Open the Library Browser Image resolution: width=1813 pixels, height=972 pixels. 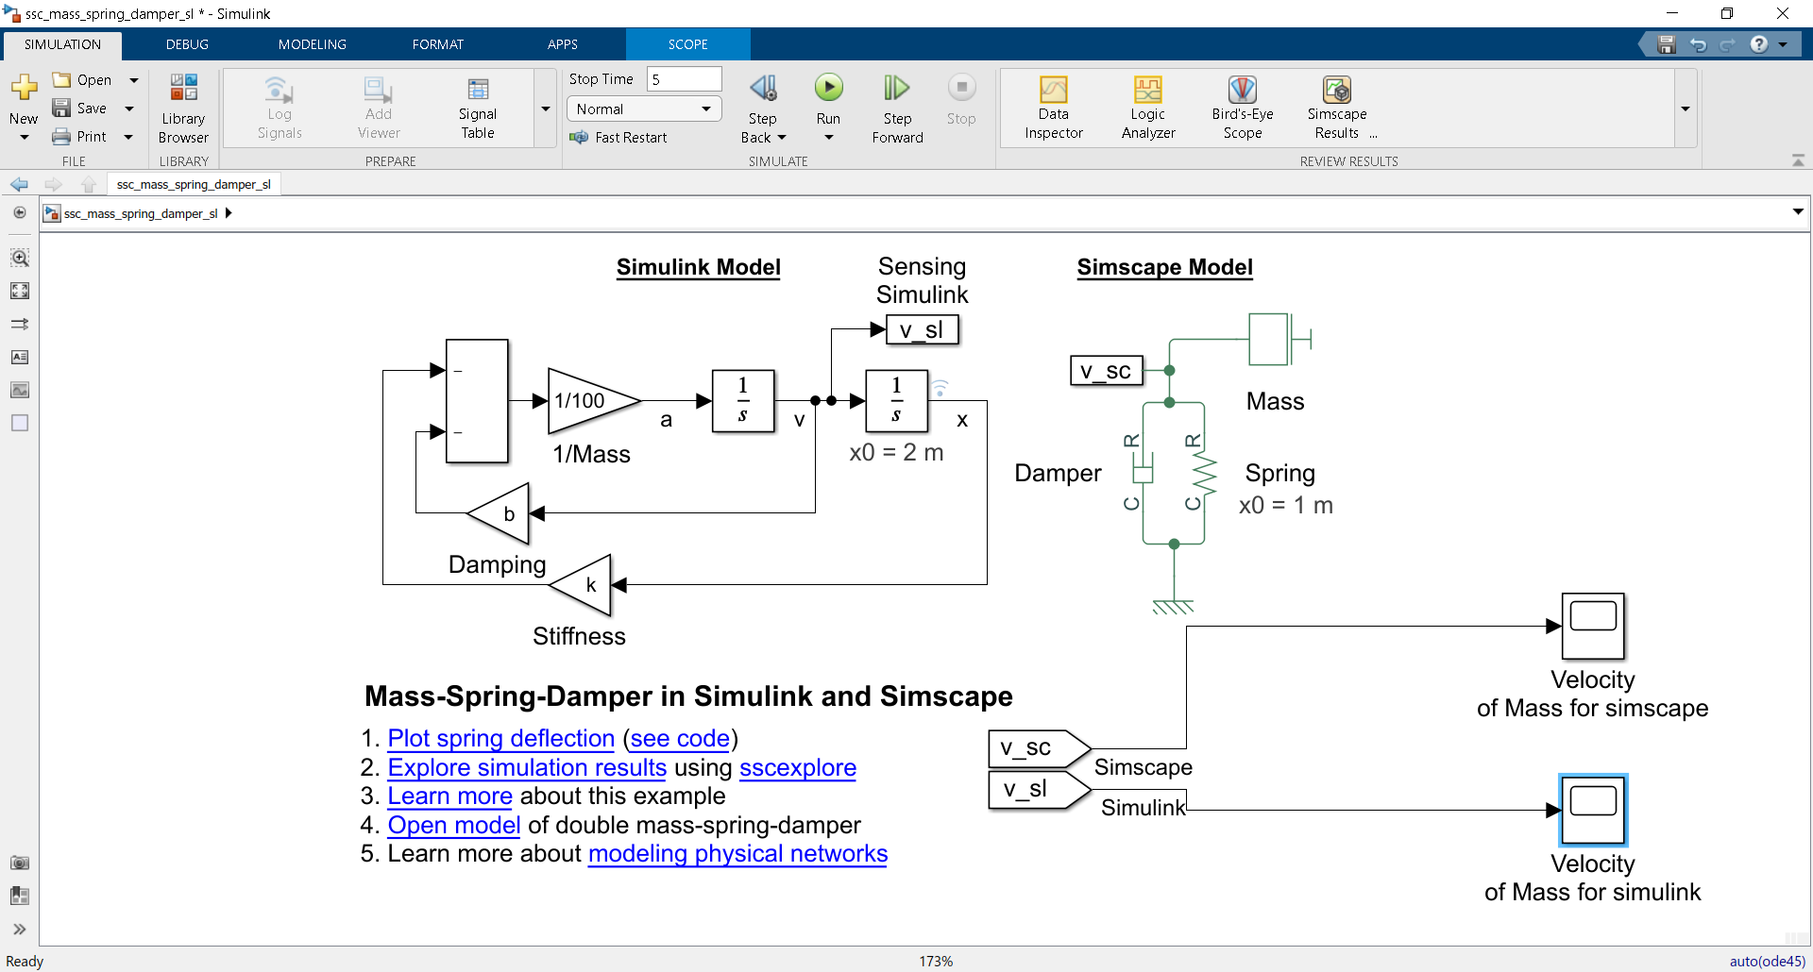click(183, 107)
